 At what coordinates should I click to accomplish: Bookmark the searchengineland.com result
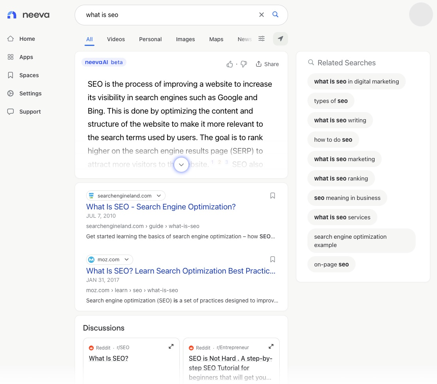point(273,196)
